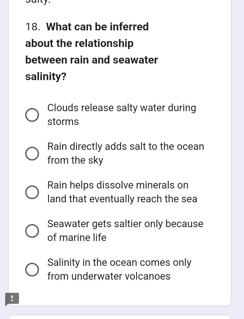Click the word 'salinity?' in the question
The image size is (244, 319).
pyautogui.click(x=46, y=77)
